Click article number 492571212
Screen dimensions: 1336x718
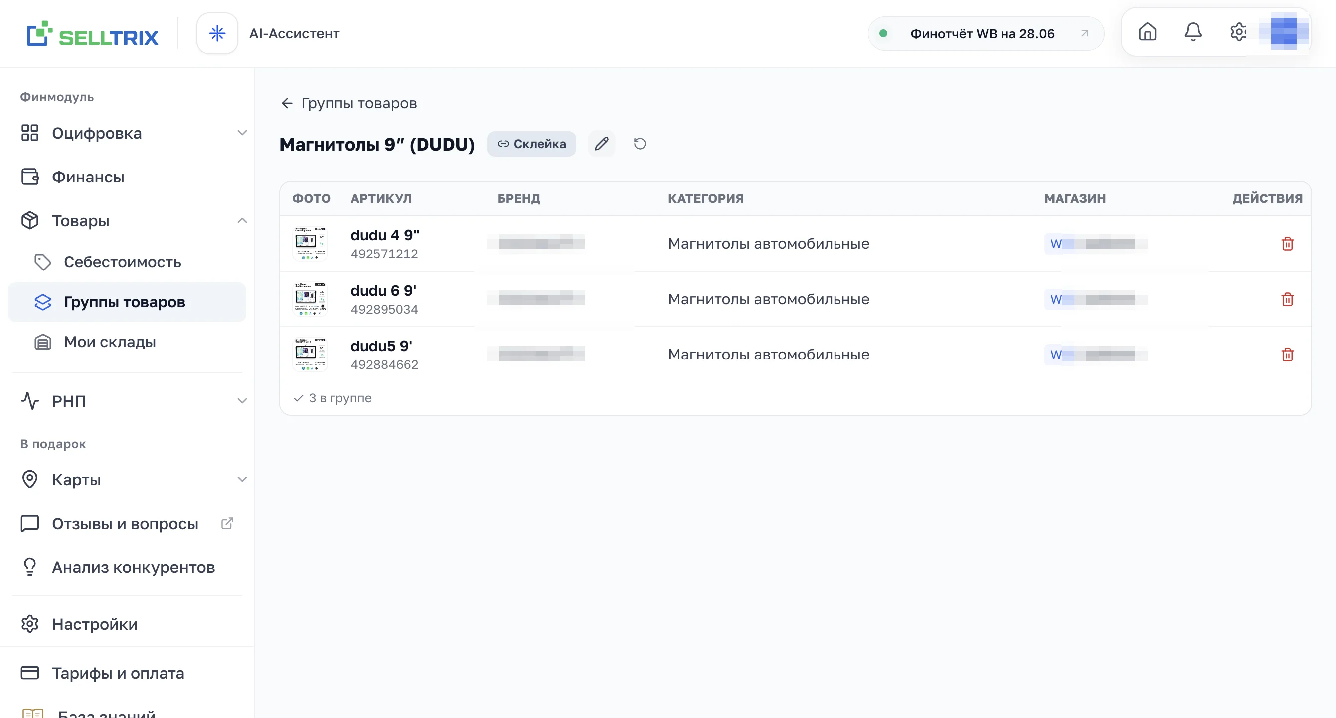coord(384,254)
